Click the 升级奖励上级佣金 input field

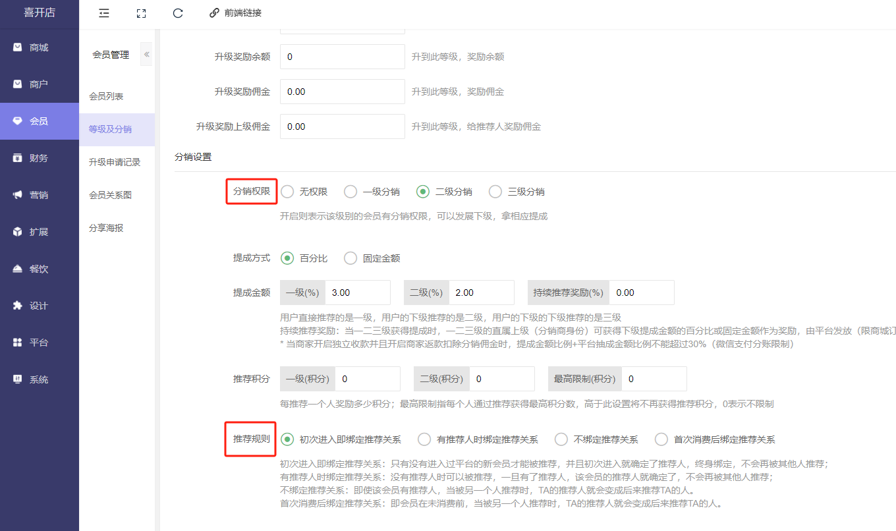(343, 126)
